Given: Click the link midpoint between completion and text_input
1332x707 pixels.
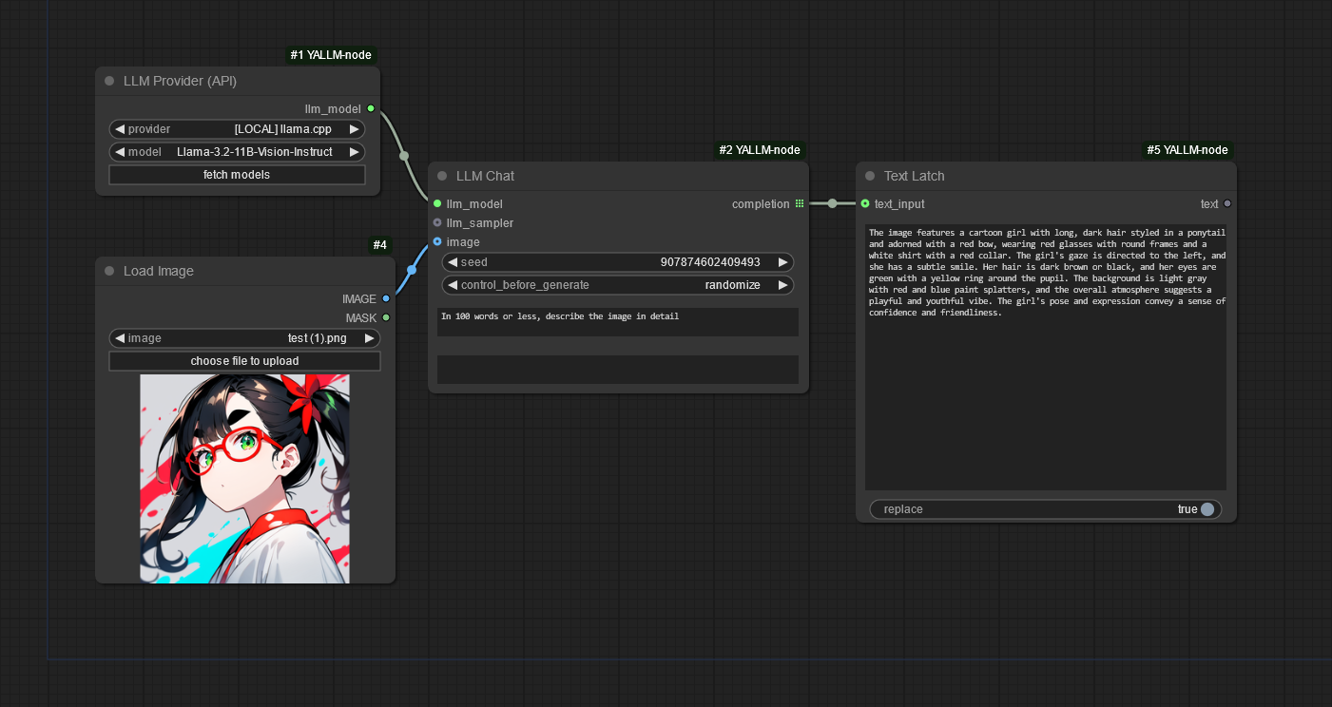Looking at the screenshot, I should click(832, 203).
